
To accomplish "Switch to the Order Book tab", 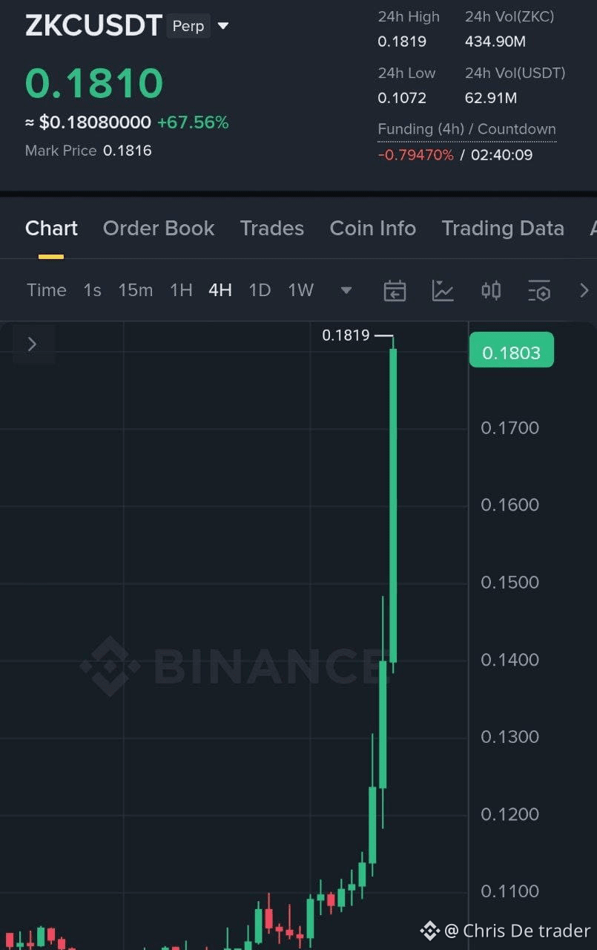I will (x=159, y=229).
